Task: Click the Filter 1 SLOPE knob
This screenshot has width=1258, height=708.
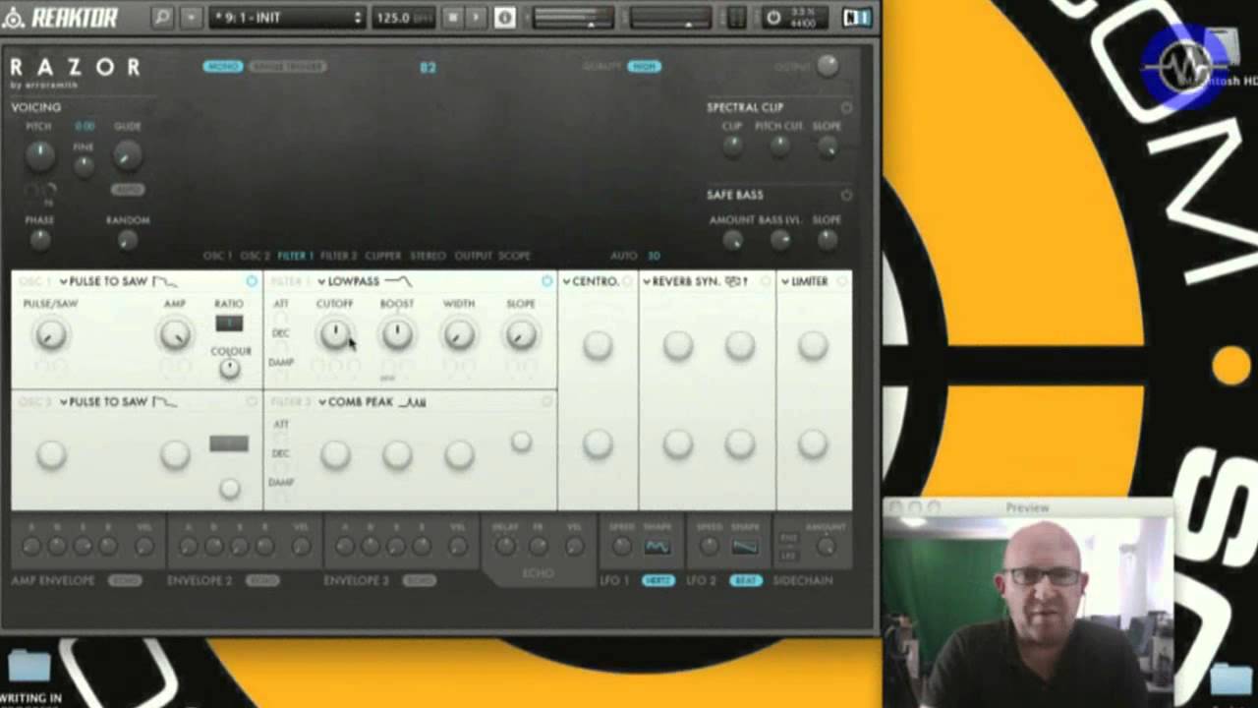Action: click(521, 335)
